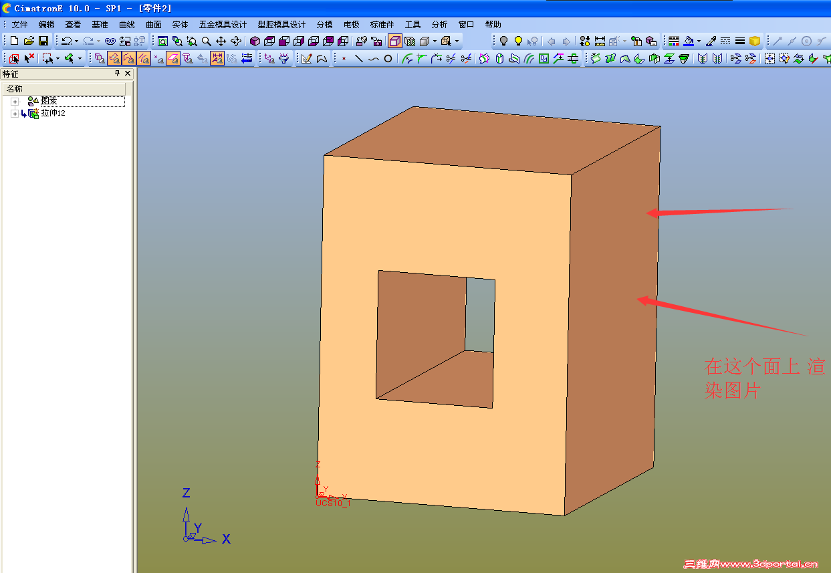Open the 帮助 menu
The height and width of the screenshot is (573, 831).
coord(493,24)
